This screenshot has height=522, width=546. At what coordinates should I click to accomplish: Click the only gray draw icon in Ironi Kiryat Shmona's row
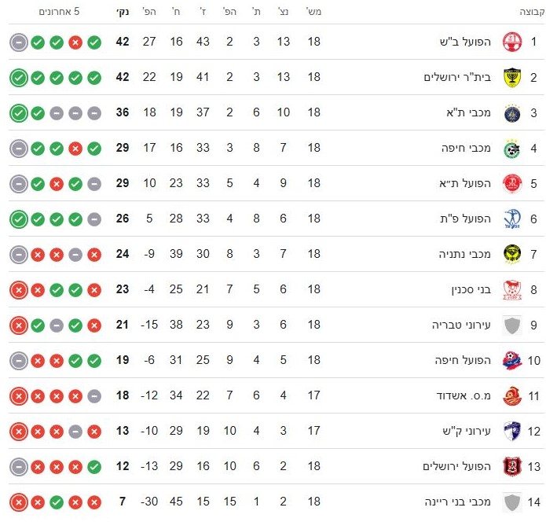click(x=75, y=431)
